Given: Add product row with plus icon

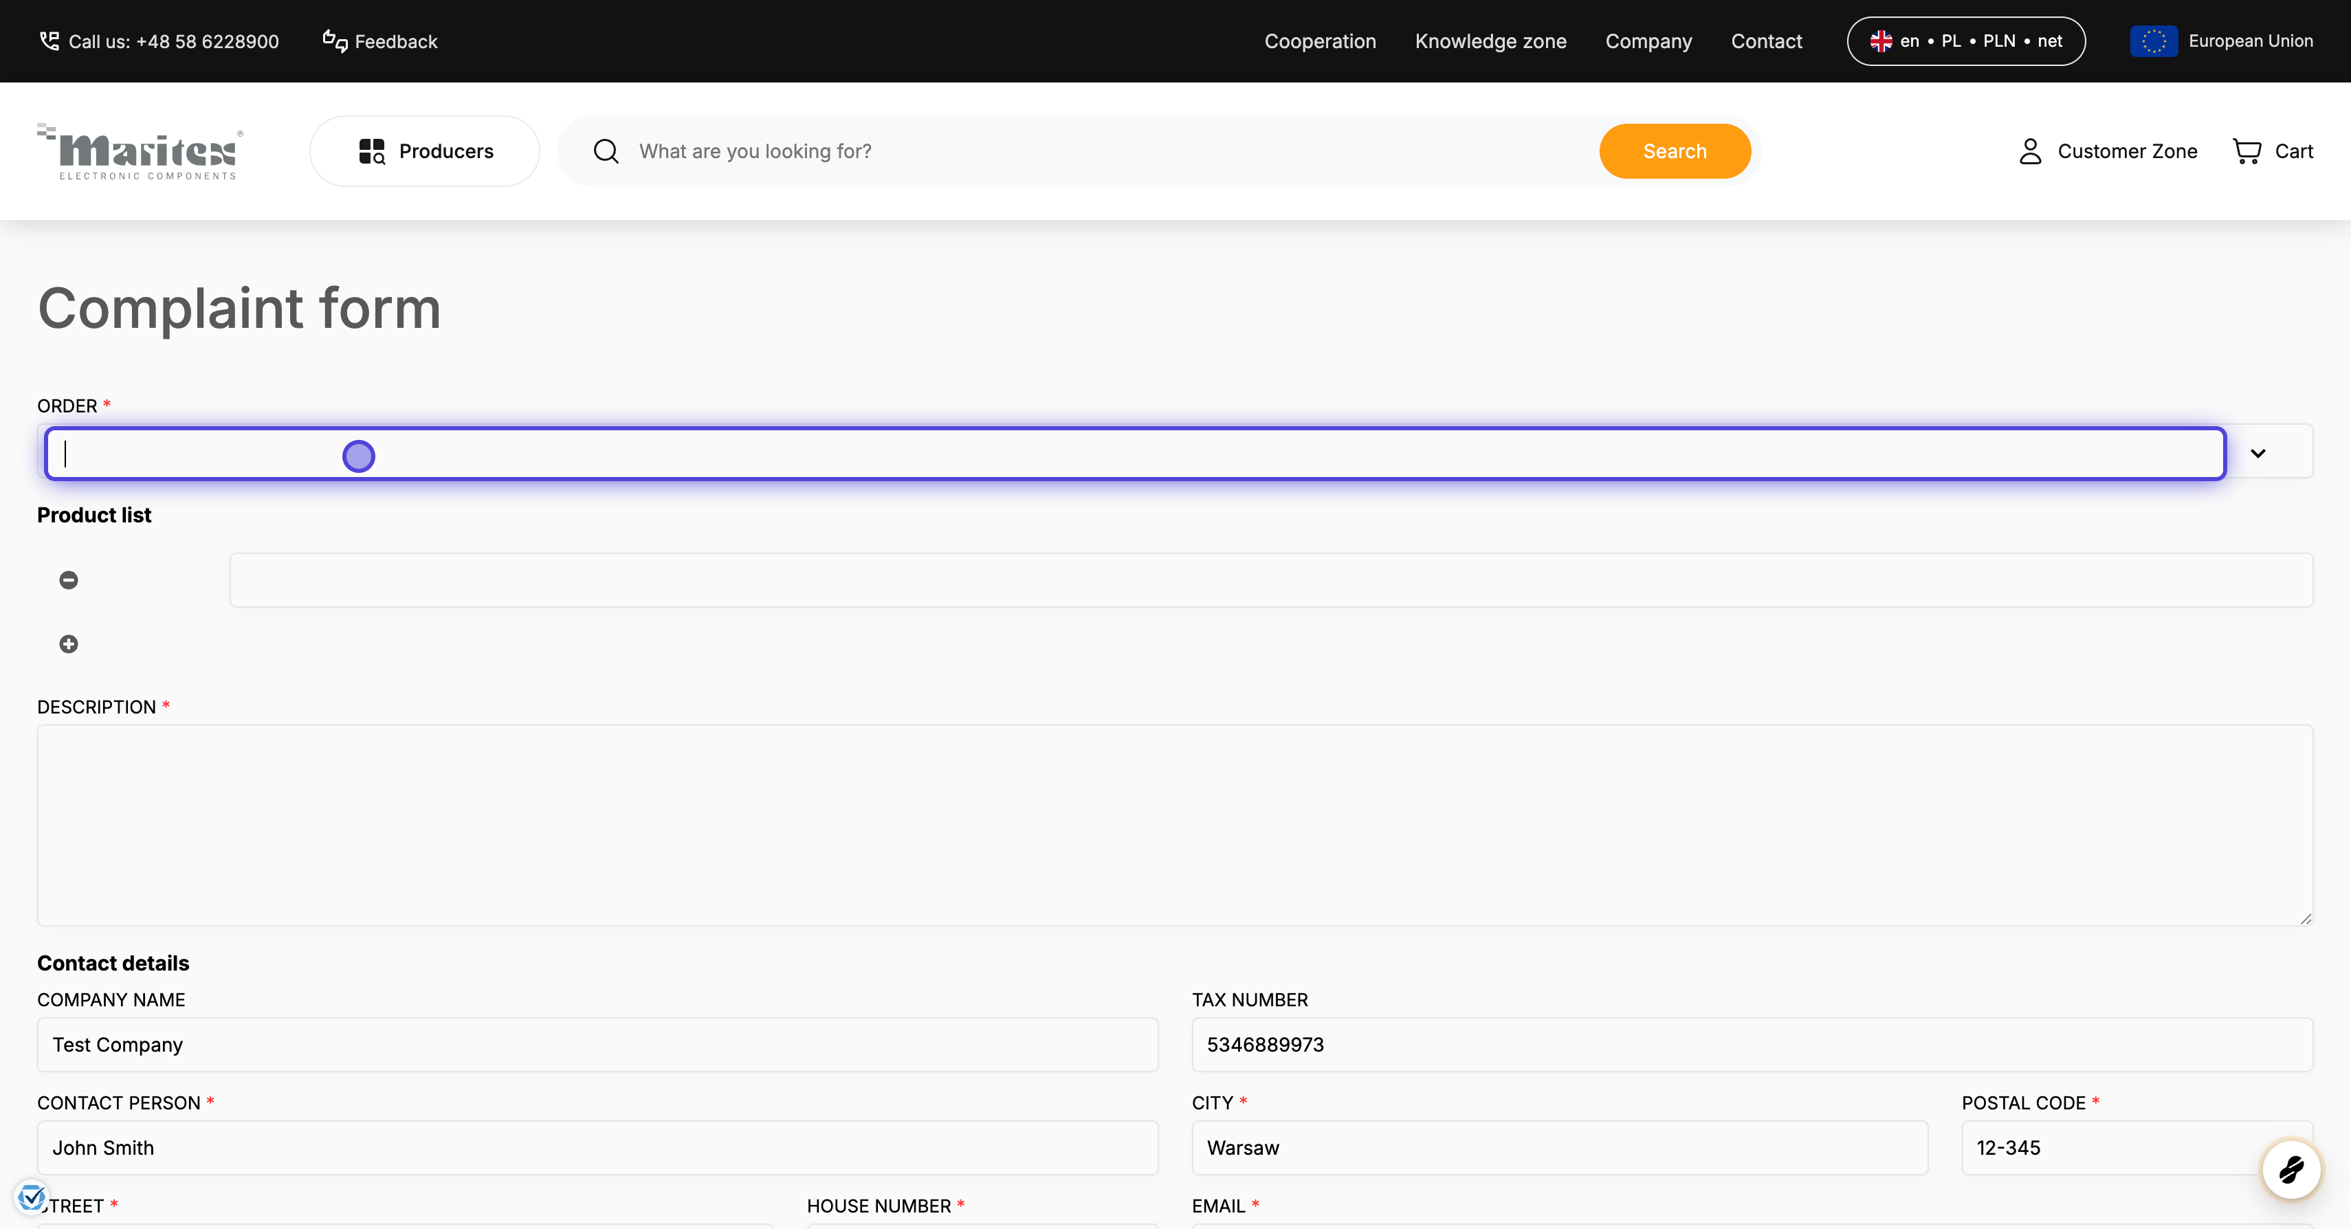Looking at the screenshot, I should pos(69,644).
